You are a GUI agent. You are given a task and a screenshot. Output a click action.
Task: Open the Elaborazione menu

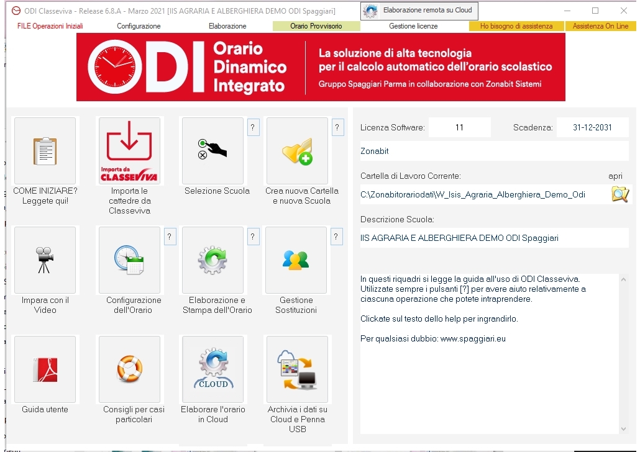[x=227, y=26]
